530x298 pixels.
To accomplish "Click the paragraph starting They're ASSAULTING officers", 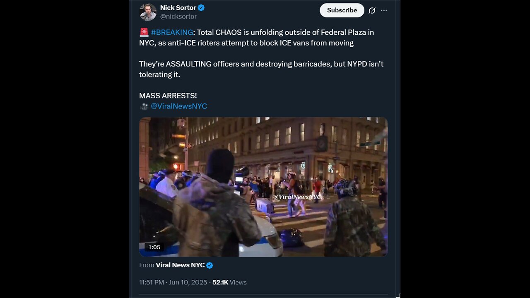I will pos(261,69).
